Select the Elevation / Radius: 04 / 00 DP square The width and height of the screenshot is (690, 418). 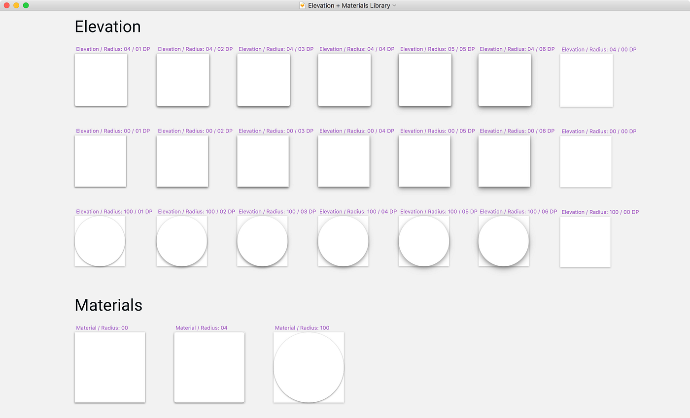tap(586, 80)
